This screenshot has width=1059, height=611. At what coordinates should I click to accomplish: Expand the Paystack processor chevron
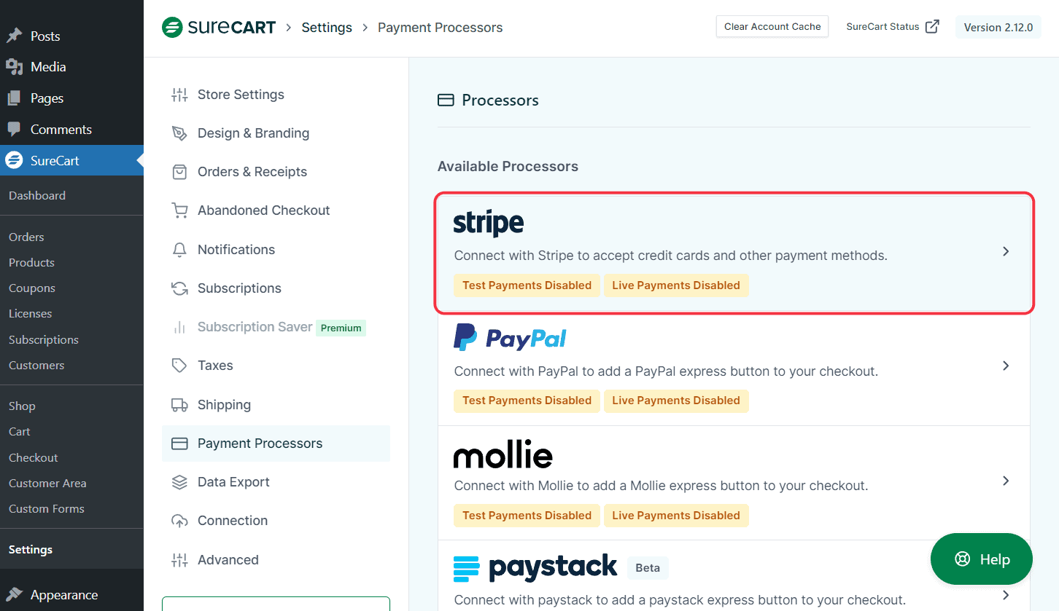coord(1006,595)
